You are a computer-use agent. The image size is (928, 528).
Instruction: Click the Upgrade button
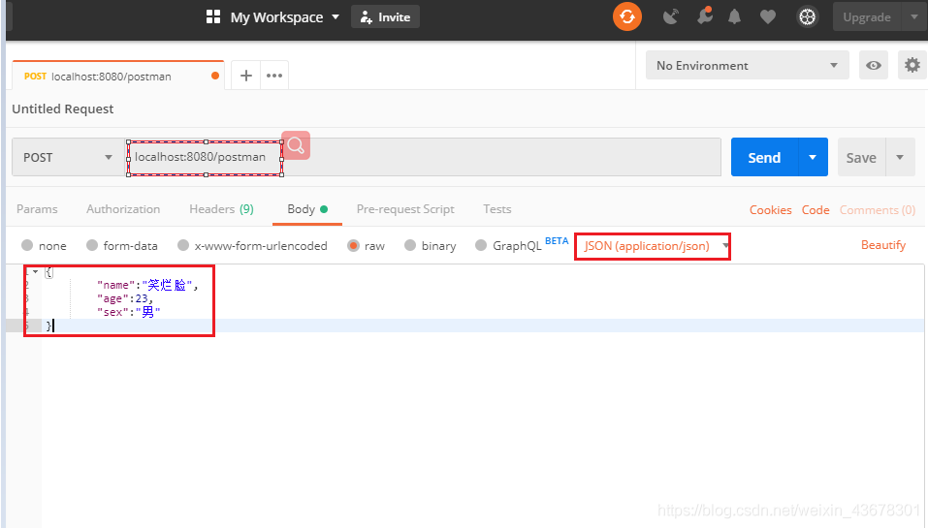coord(867,16)
